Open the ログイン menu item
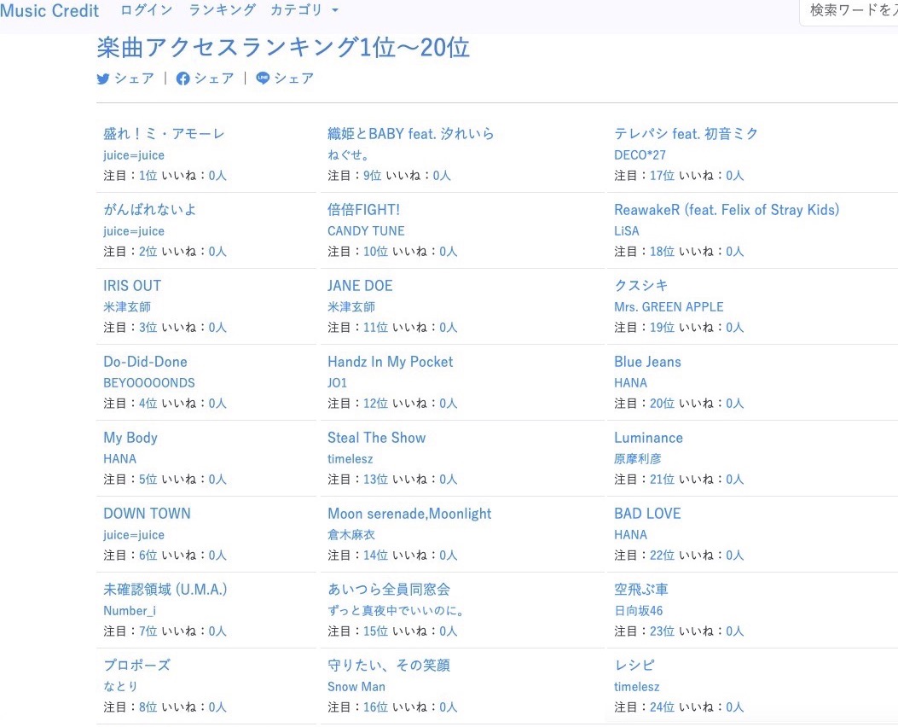This screenshot has width=898, height=727. click(146, 10)
